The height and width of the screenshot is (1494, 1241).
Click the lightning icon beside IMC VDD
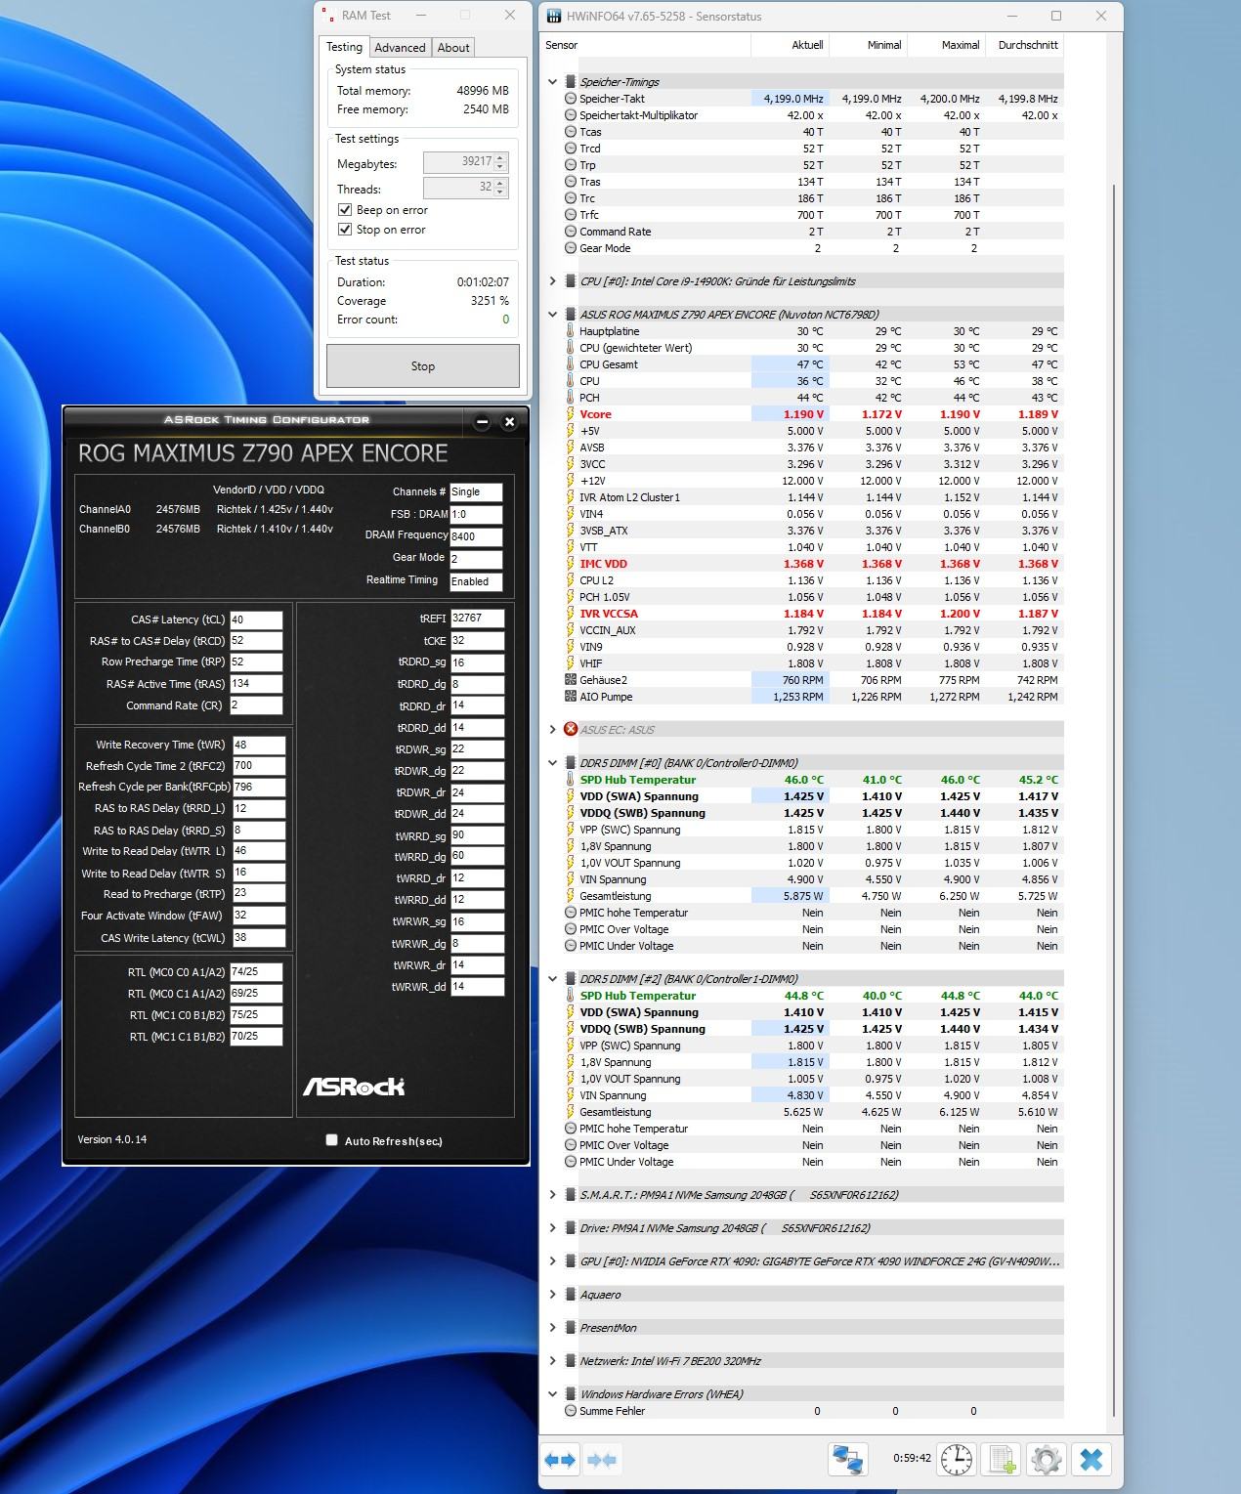point(571,564)
